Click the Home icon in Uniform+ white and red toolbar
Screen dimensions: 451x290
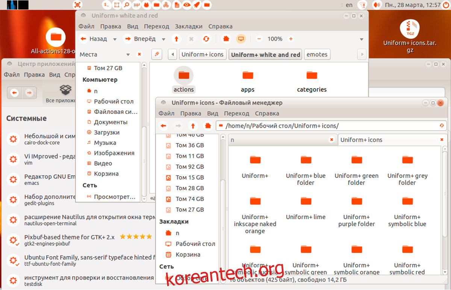[226, 39]
